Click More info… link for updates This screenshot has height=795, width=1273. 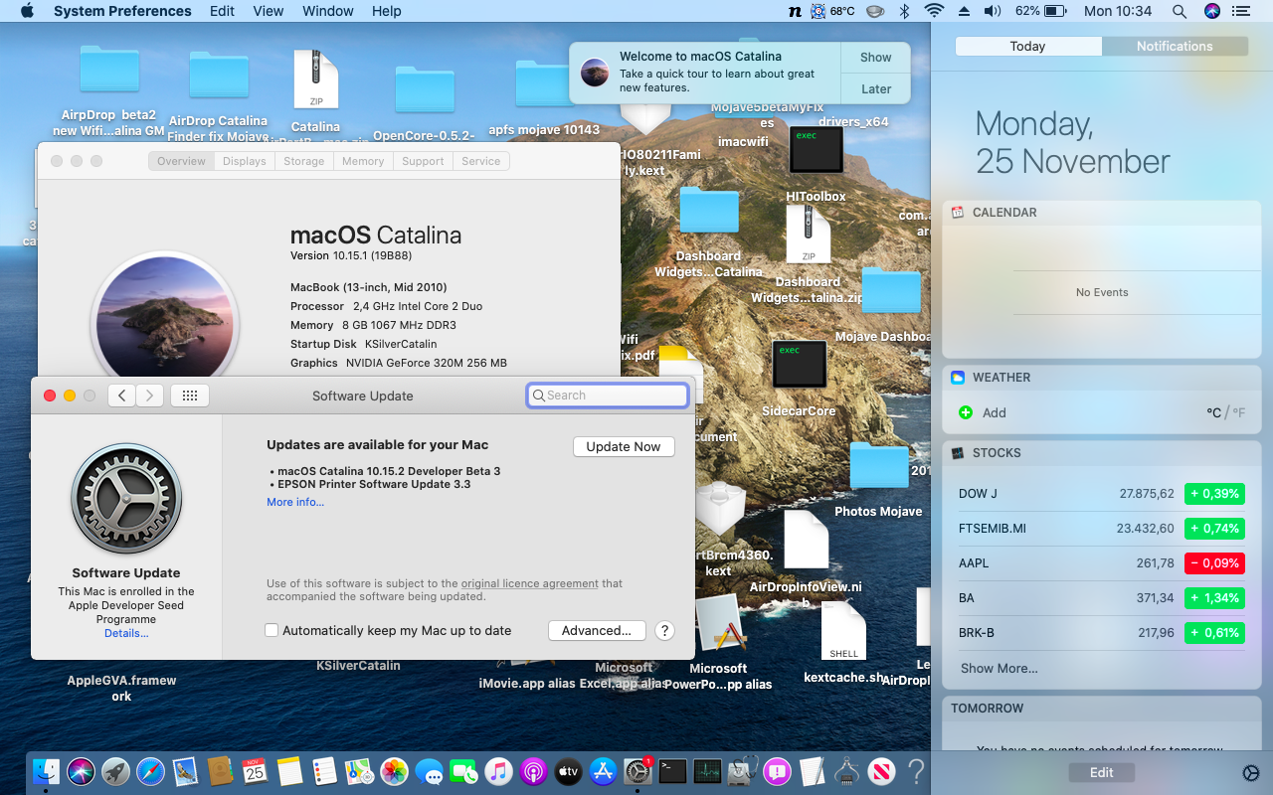295,502
